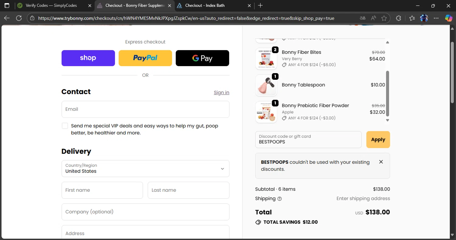Pay with the Google Pay button
This screenshot has height=240, width=456.
pyautogui.click(x=202, y=58)
